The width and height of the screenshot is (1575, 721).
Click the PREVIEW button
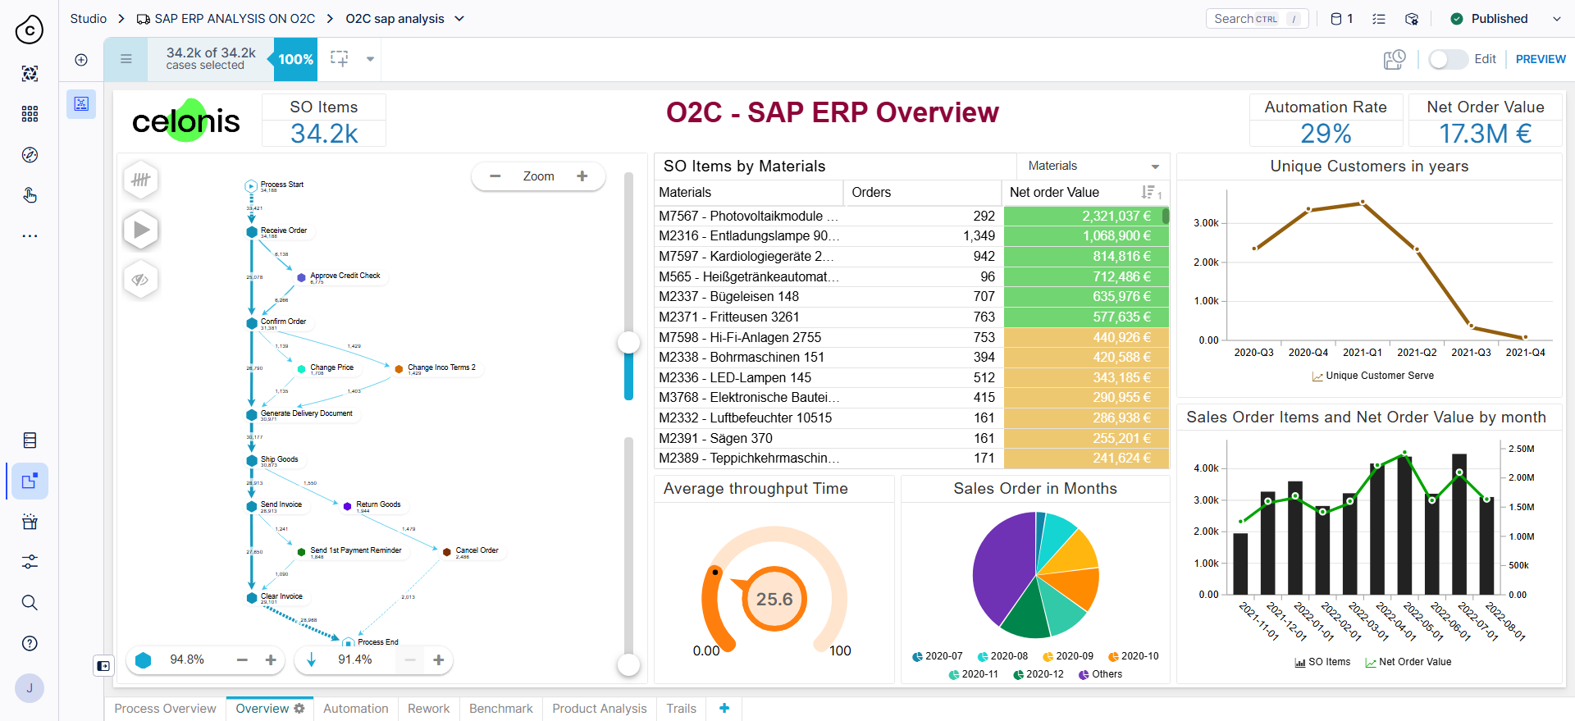tap(1541, 59)
